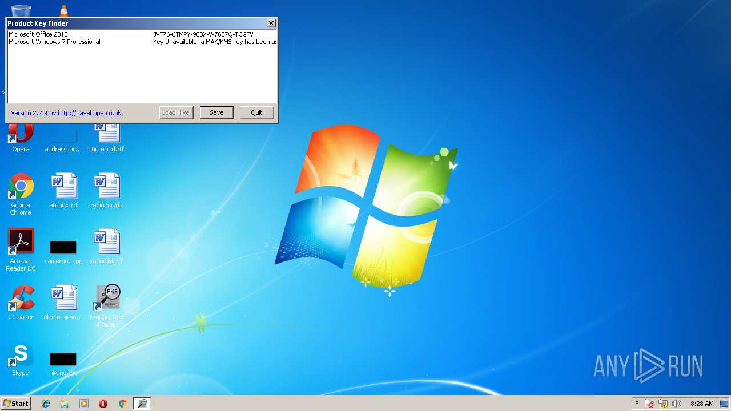
Task: Select the Microsoft Office 2010 row
Action: click(x=142, y=34)
